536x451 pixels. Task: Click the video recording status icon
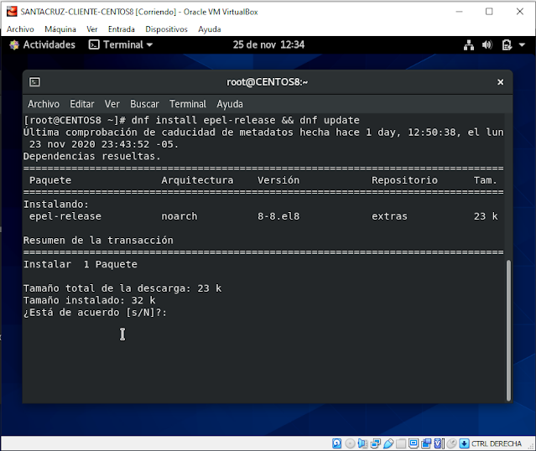[426, 443]
